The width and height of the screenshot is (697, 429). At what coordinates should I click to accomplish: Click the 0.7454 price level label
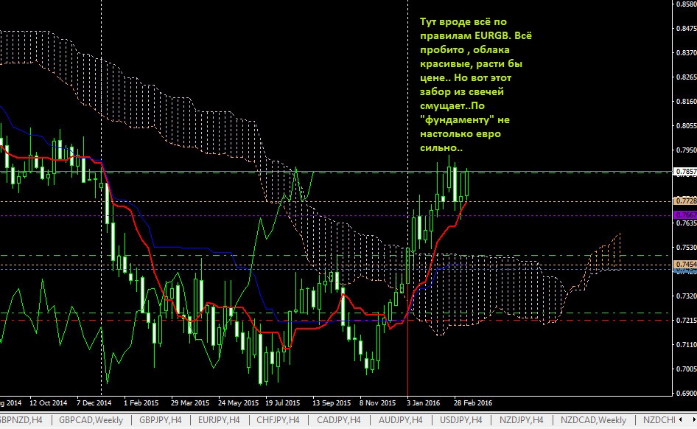pos(685,265)
